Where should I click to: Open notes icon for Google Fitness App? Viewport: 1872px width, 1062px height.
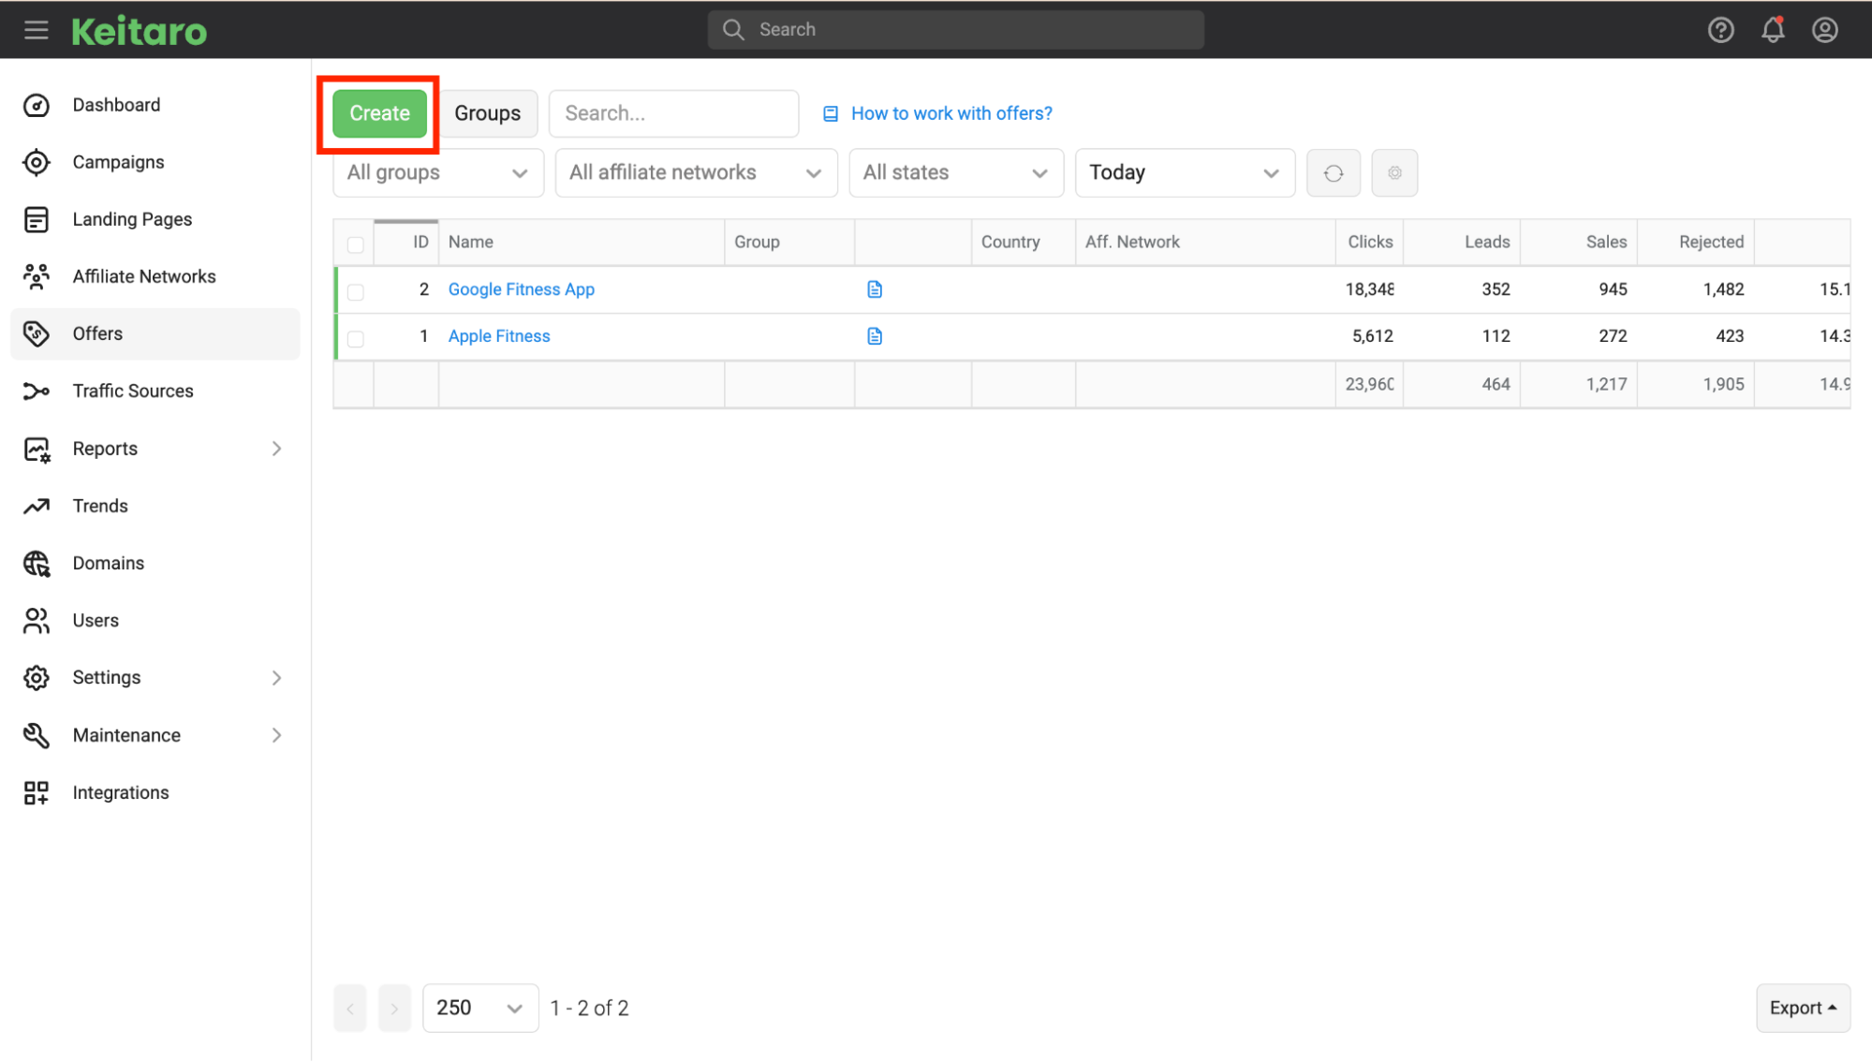pyautogui.click(x=875, y=289)
